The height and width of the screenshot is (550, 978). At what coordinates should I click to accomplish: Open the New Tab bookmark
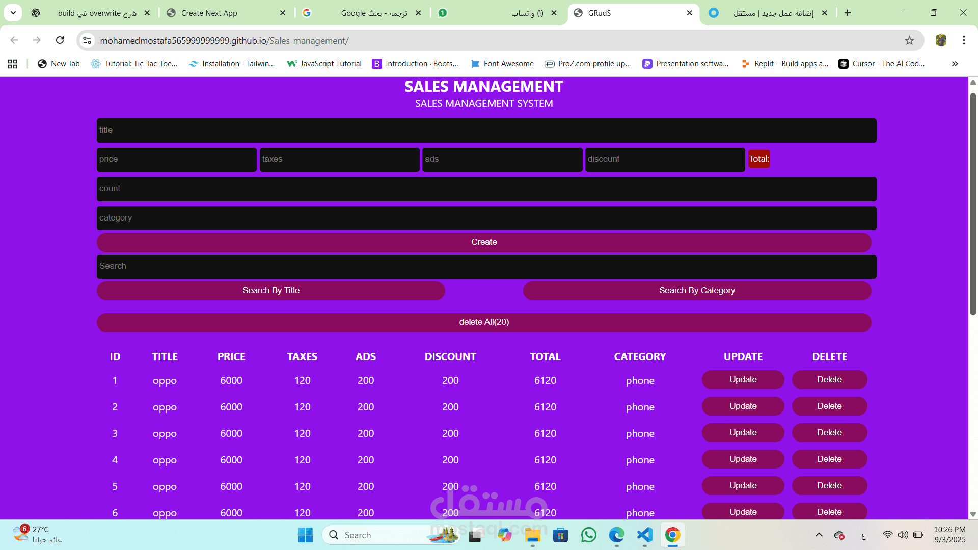point(59,64)
